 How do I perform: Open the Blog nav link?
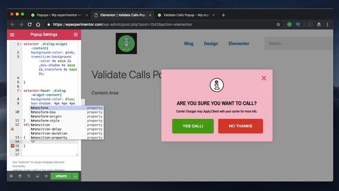click(189, 44)
